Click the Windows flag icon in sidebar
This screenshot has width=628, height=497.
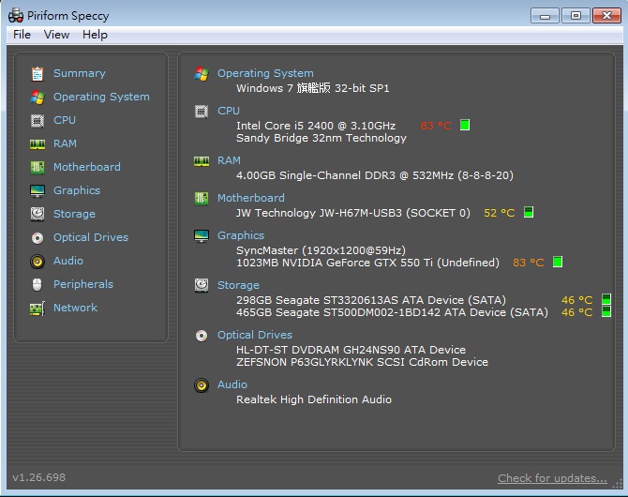pyautogui.click(x=37, y=97)
